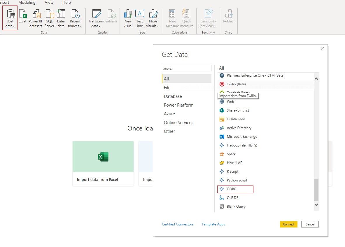Open the Certified Connectors link

[x=178, y=224]
